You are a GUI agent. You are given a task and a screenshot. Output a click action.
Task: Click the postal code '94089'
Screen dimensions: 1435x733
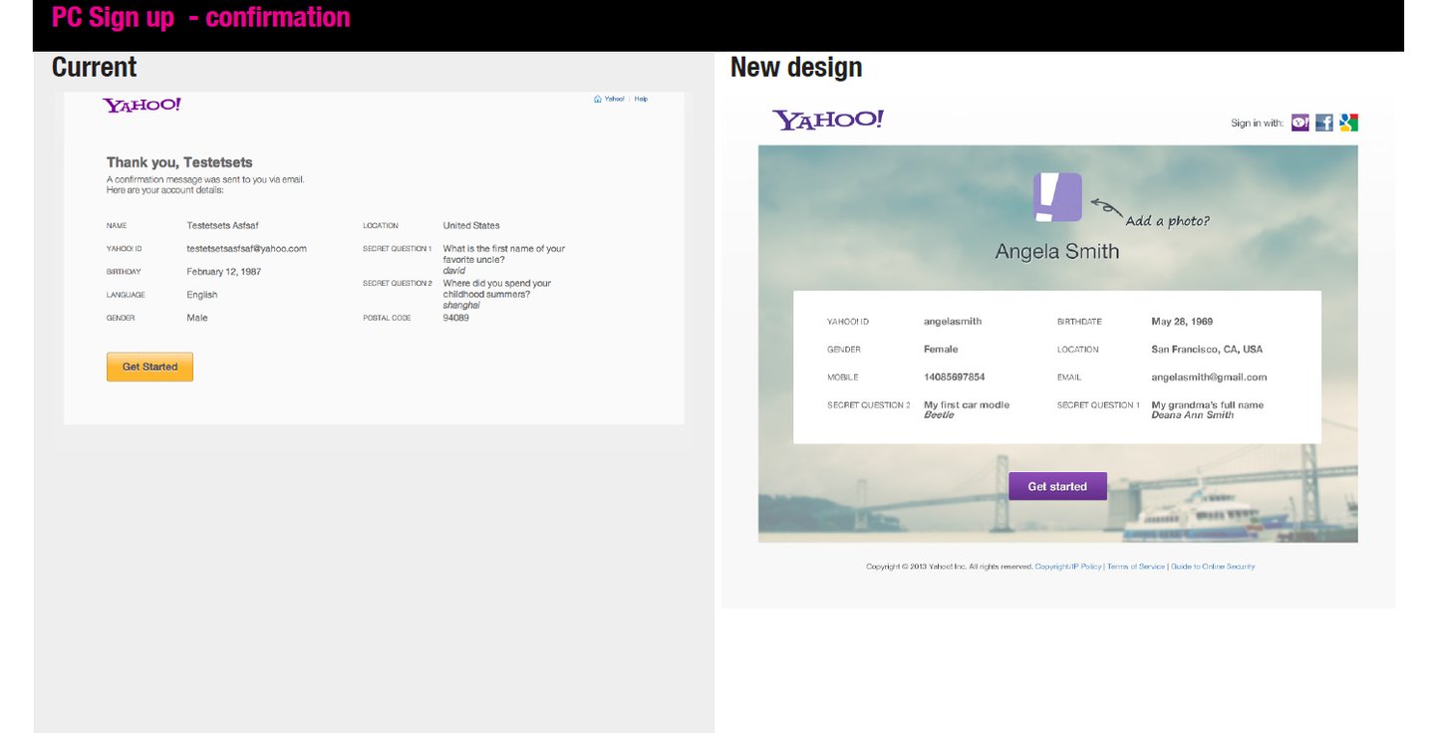pyautogui.click(x=456, y=318)
